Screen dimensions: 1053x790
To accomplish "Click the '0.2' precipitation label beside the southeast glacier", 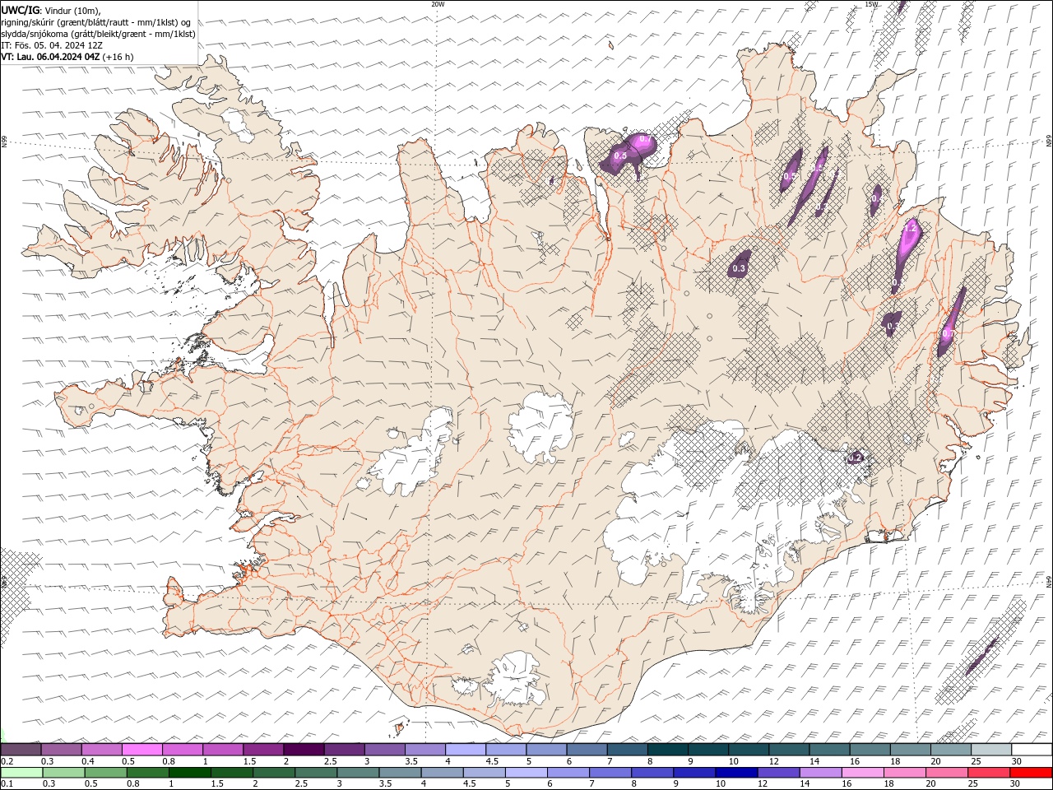I will [856, 457].
